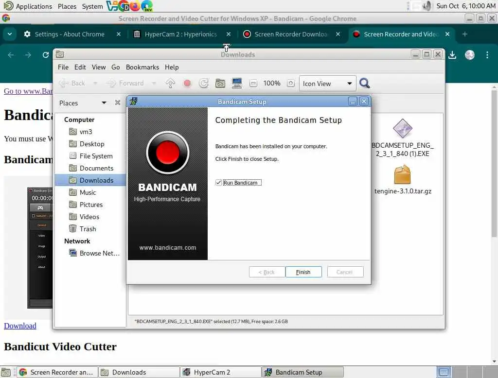Open the Bookmarks menu in file manager

click(x=142, y=67)
